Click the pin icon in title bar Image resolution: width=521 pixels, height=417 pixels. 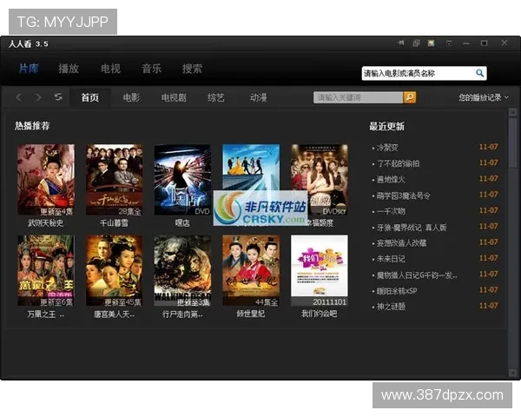tap(401, 43)
